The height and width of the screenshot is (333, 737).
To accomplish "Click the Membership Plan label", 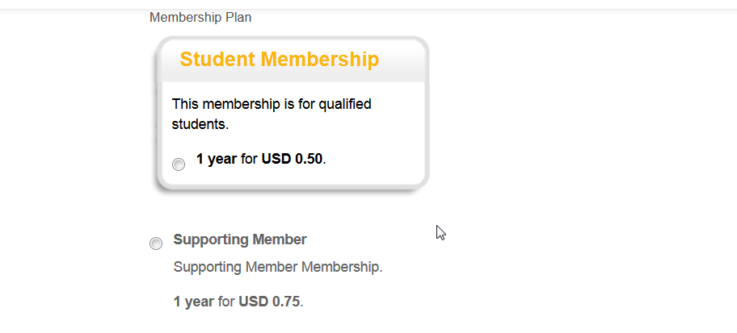I will pos(200,18).
